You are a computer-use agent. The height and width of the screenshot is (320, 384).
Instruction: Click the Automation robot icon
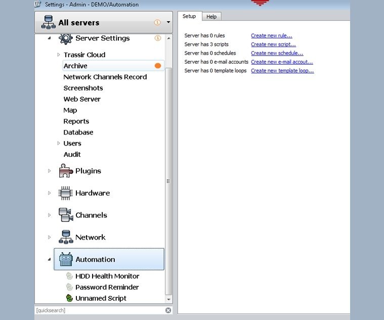pyautogui.click(x=66, y=259)
